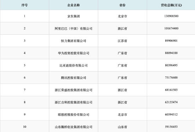The image size is (195, 132).
Task: Click the 省份 column header
Action: coord(122,5)
